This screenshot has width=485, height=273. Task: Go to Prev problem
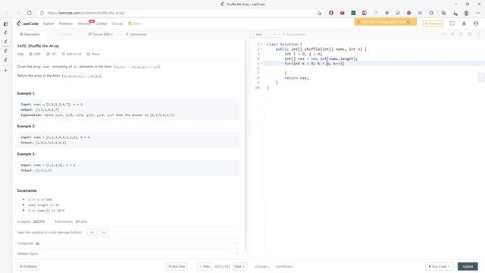point(205,266)
